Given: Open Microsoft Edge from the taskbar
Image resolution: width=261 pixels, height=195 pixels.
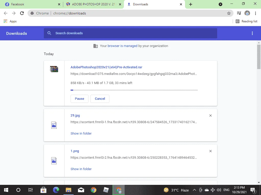Looking at the screenshot, I should tap(56, 190).
